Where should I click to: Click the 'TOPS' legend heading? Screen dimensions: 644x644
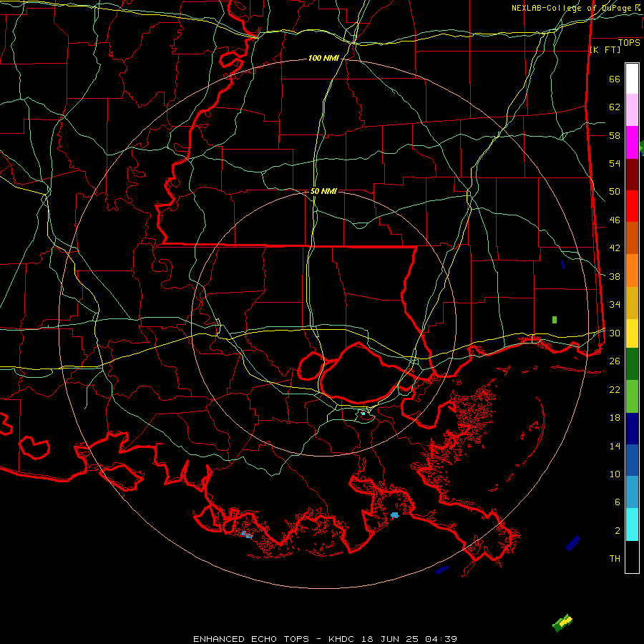tap(629, 43)
